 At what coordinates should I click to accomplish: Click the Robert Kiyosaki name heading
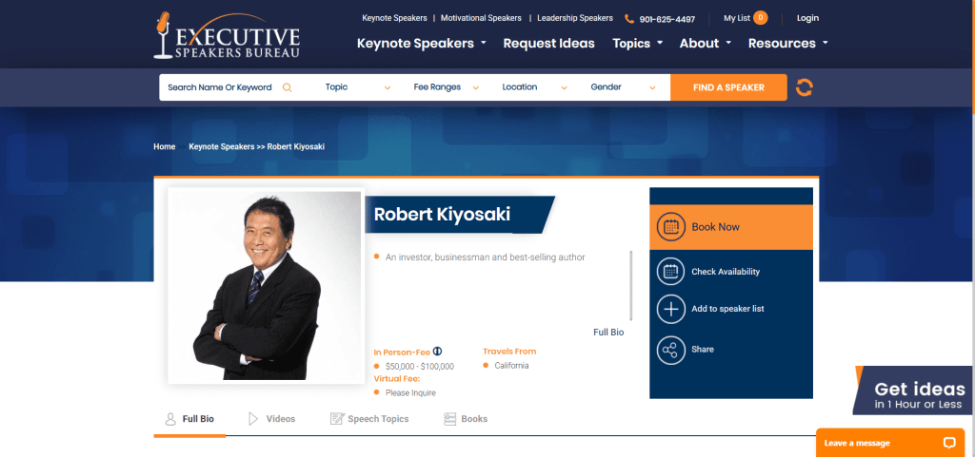[x=442, y=215]
